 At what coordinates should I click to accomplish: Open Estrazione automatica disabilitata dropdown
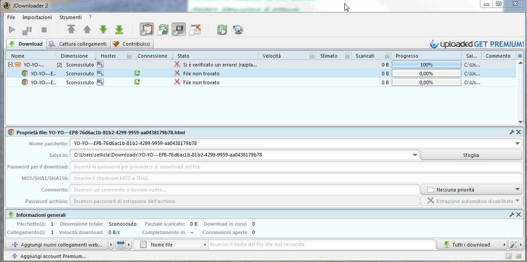(471, 201)
